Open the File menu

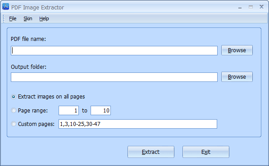point(13,18)
